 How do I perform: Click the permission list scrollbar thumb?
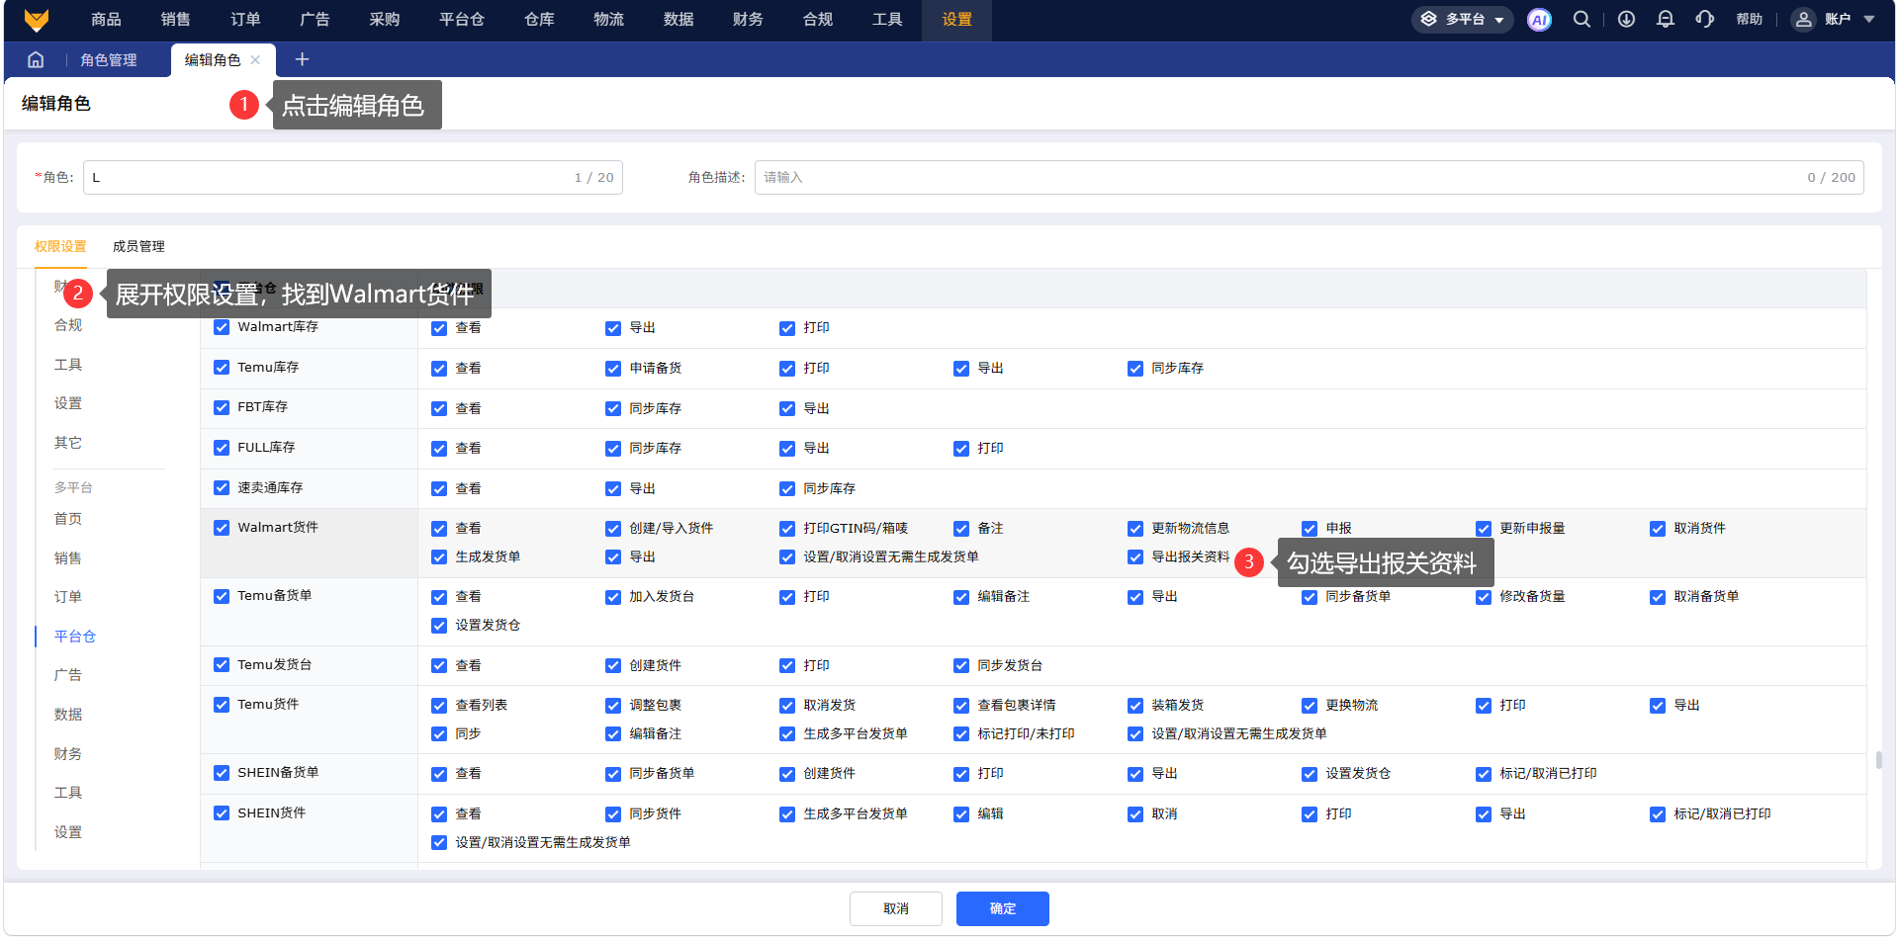tap(1878, 760)
